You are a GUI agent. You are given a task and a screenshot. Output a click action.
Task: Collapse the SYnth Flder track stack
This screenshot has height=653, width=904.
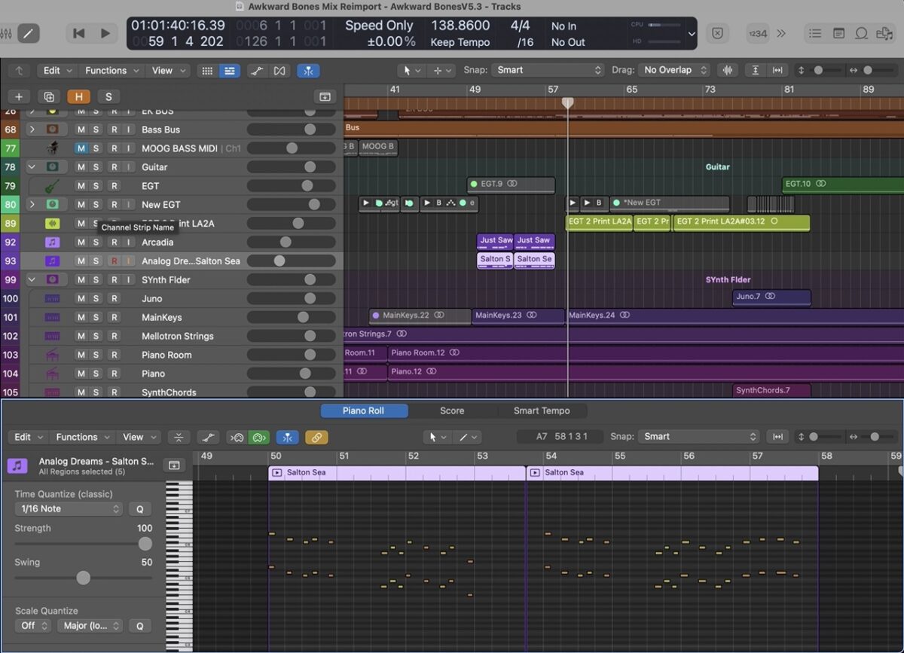(32, 279)
